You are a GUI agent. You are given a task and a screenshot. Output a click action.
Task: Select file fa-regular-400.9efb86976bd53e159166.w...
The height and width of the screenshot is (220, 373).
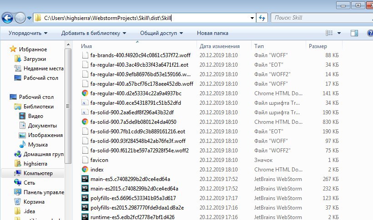point(141,74)
